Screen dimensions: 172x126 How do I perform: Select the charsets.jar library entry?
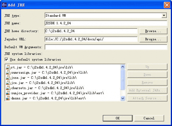tap(45, 88)
